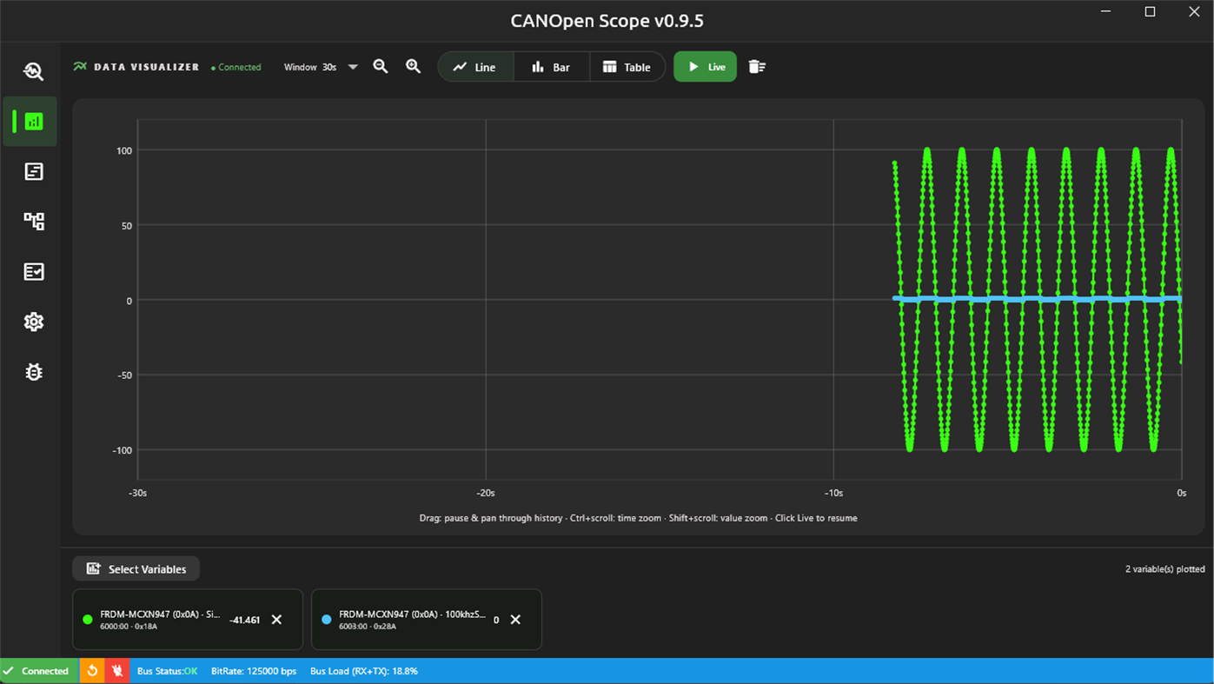Click the red disconnect plug icon
Viewport: 1214px width, 684px height.
coord(117,671)
